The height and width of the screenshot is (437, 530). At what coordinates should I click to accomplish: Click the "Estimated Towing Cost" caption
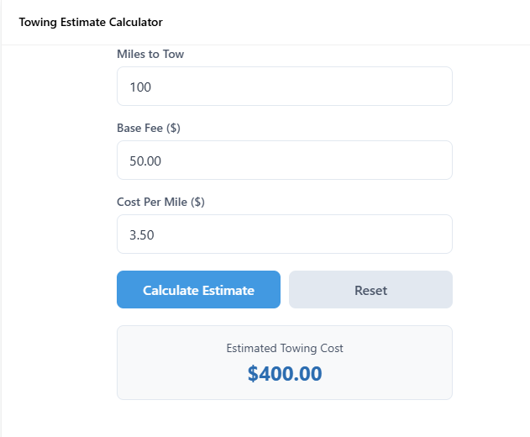coord(285,348)
